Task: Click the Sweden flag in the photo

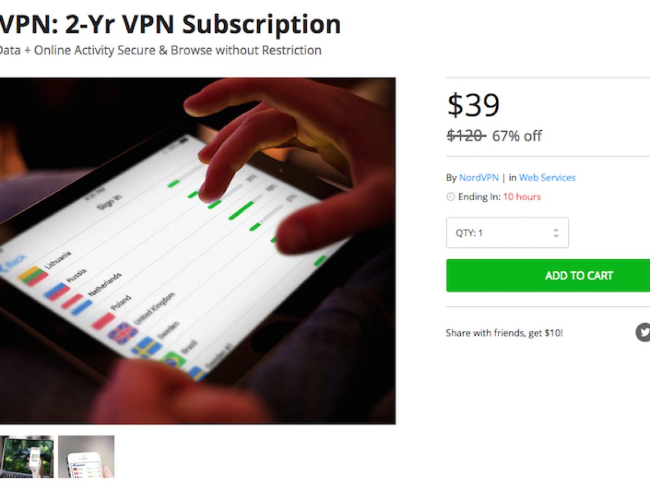Action: [146, 348]
